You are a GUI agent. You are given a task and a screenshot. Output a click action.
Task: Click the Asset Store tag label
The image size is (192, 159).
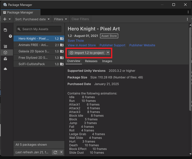point(109,36)
